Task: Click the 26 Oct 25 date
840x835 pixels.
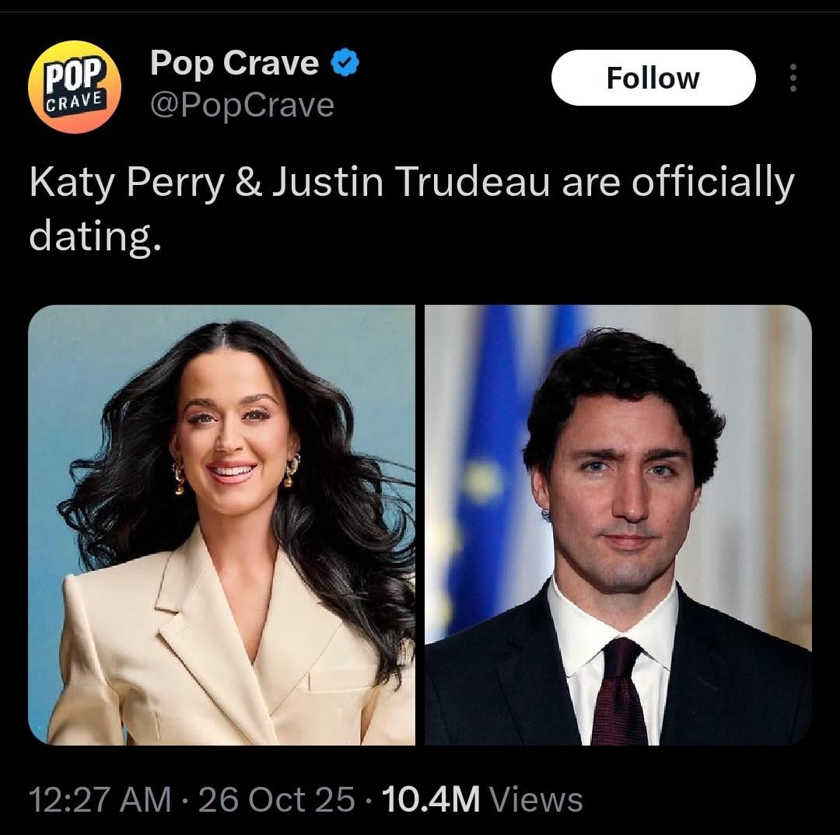Action: pyautogui.click(x=276, y=799)
